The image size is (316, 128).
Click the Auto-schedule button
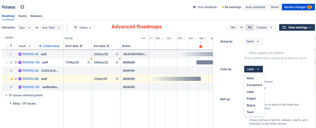pyautogui.click(x=255, y=7)
